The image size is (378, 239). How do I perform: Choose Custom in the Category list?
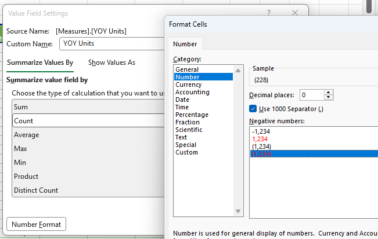203,152
